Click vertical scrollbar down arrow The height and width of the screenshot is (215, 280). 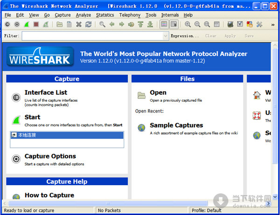[x=275, y=197]
